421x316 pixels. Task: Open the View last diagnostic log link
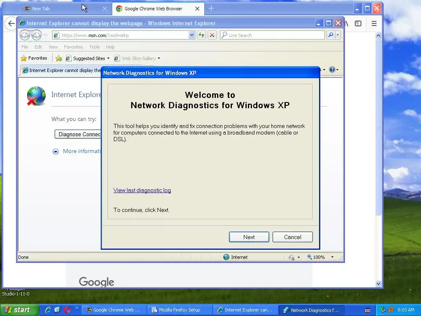pyautogui.click(x=142, y=190)
